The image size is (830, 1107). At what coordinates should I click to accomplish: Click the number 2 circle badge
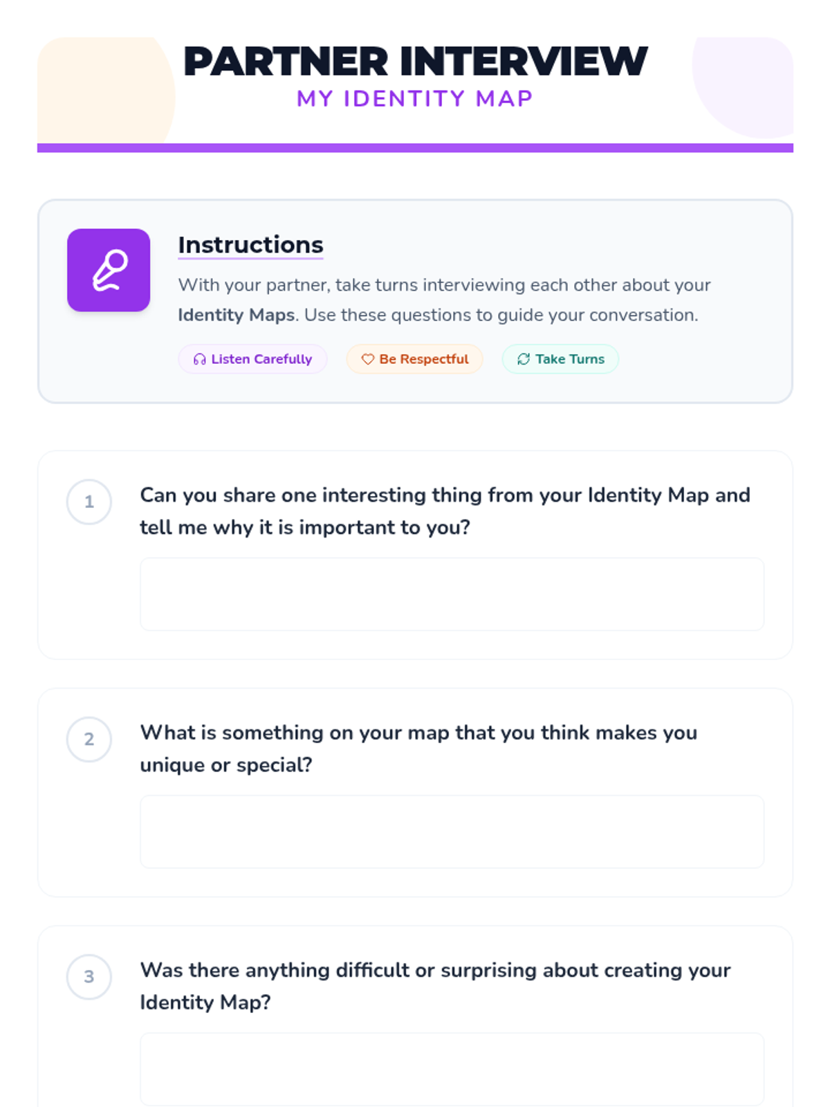tap(89, 739)
